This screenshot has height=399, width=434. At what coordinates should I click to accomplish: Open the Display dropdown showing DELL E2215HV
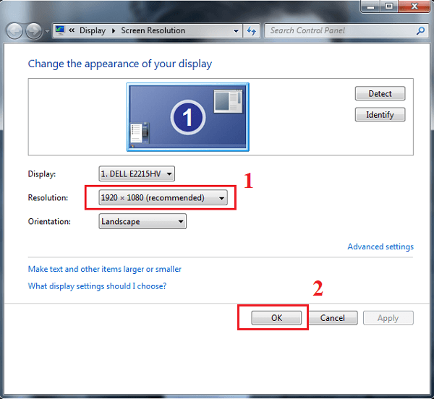[137, 173]
